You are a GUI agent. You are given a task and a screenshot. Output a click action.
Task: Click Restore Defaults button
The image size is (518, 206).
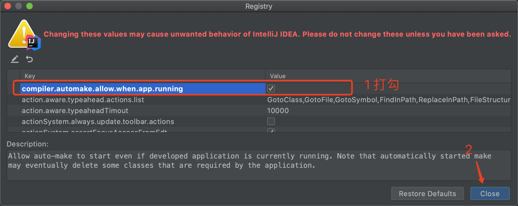(428, 193)
